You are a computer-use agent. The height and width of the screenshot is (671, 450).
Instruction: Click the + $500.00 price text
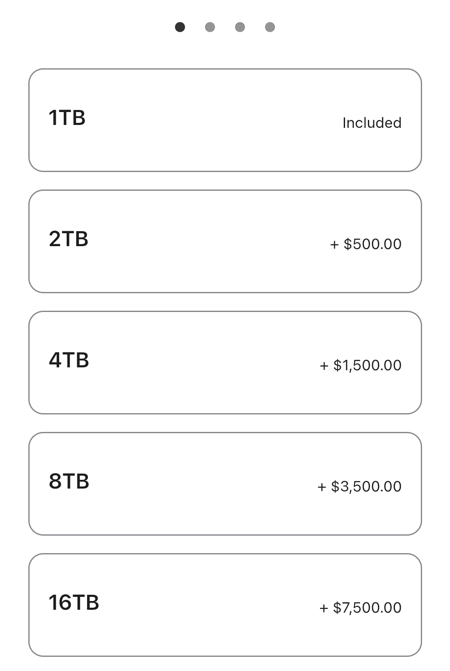[365, 244]
